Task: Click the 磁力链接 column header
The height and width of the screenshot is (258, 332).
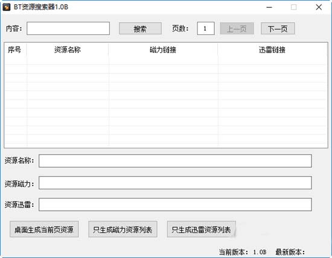Action: 163,50
